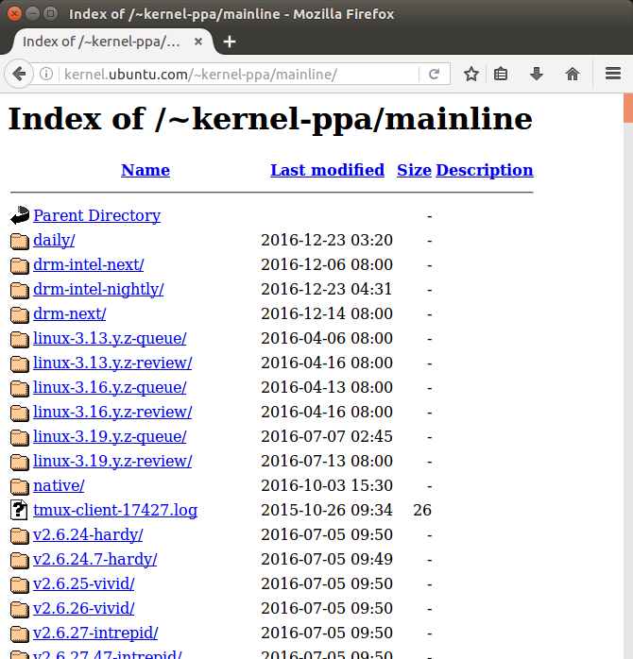Click folder icon next to daily/
633x659 pixels.
[20, 241]
